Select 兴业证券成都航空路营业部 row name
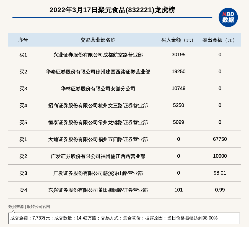Viewport: 249px width, 227px height. 98,55
